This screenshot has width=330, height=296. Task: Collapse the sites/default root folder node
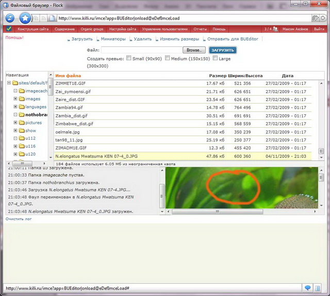(x=9, y=83)
